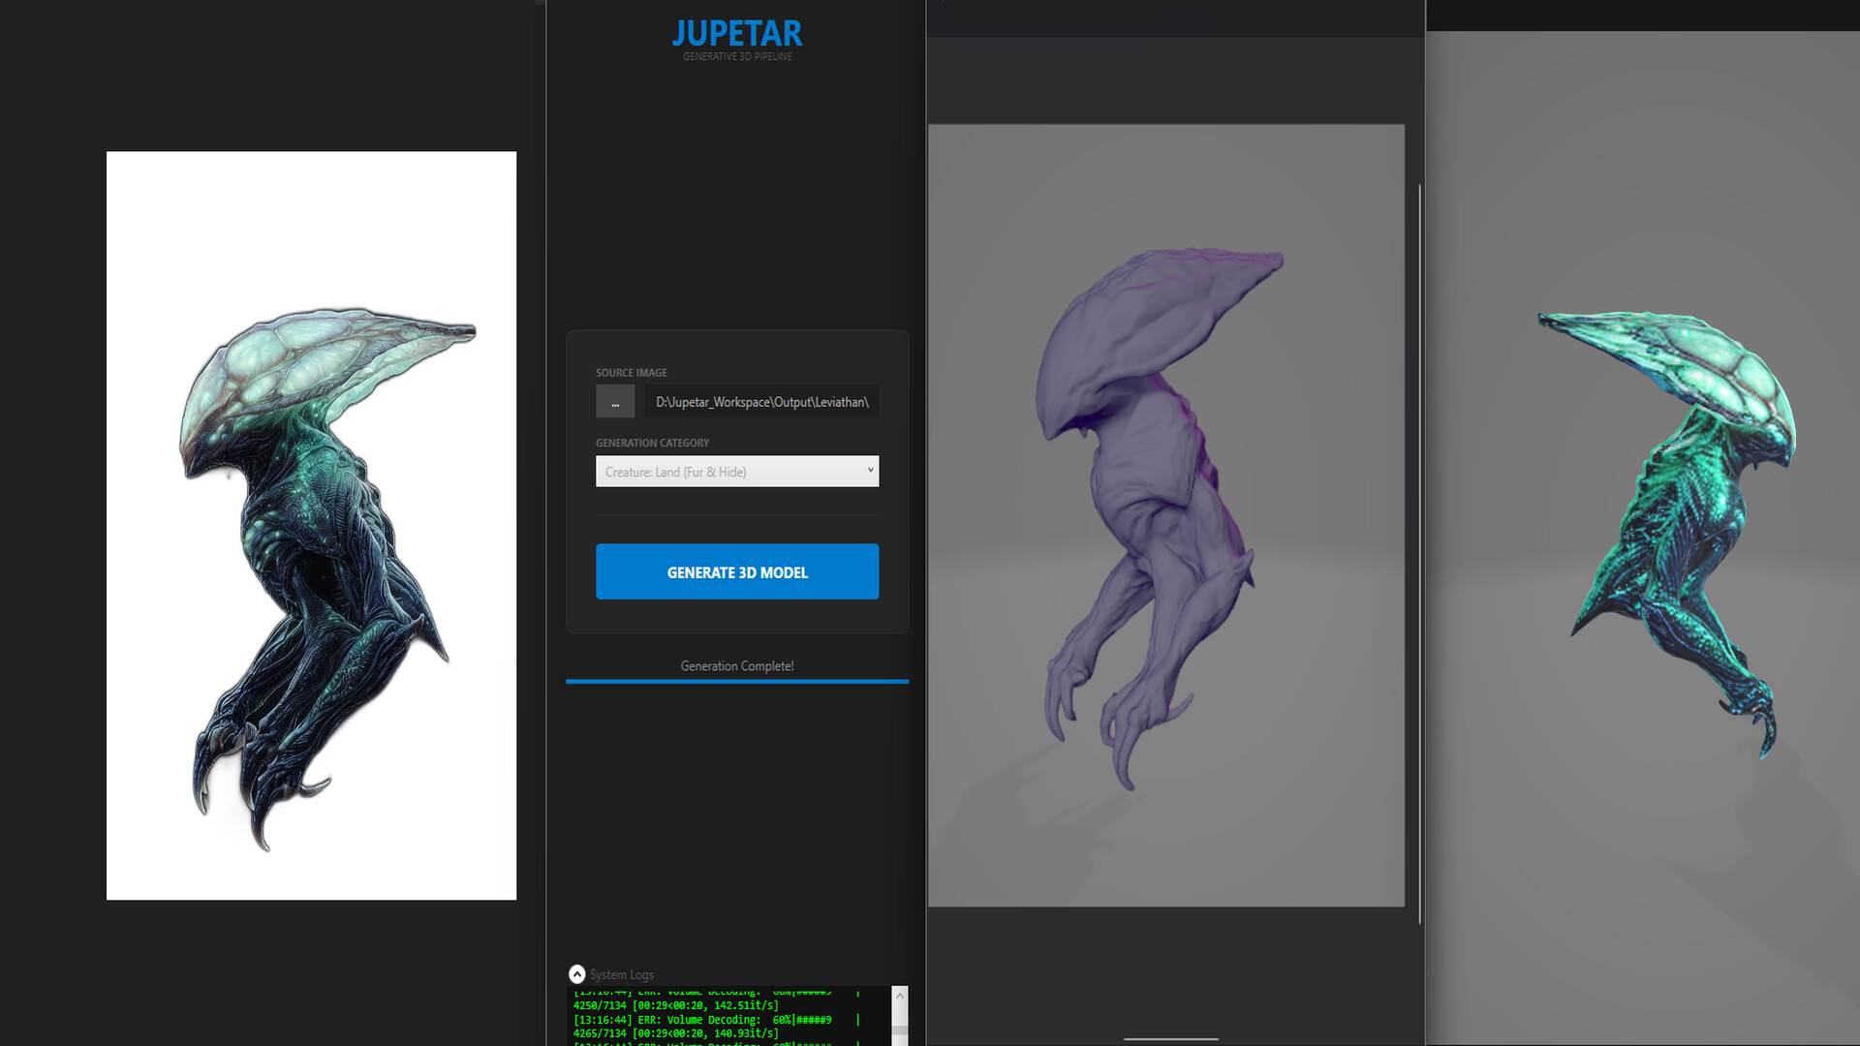Collapse the System Logs chevron icon

click(577, 974)
